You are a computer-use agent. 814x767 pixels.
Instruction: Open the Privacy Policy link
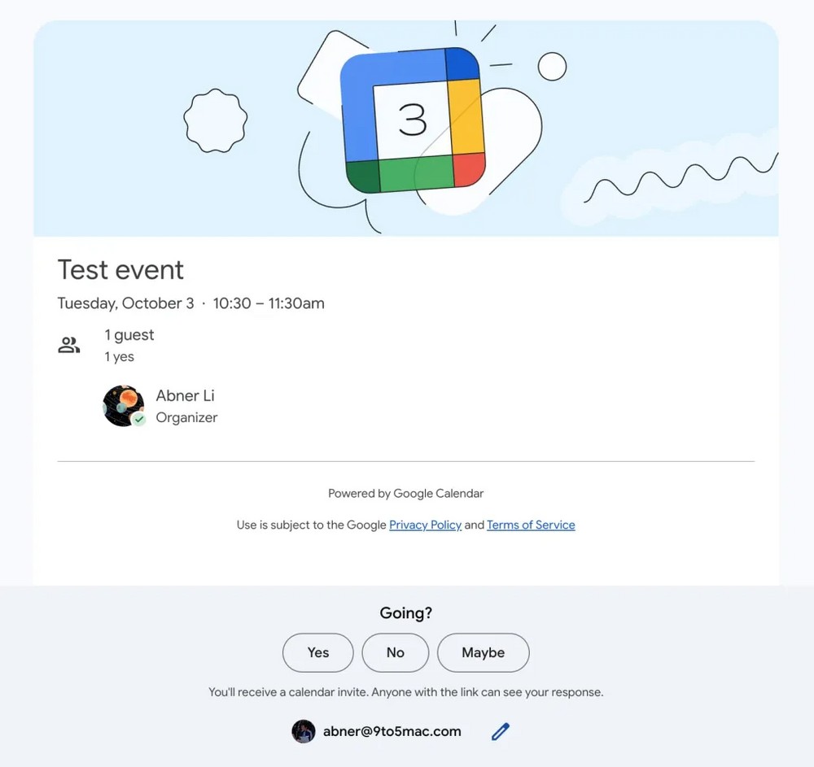click(425, 525)
